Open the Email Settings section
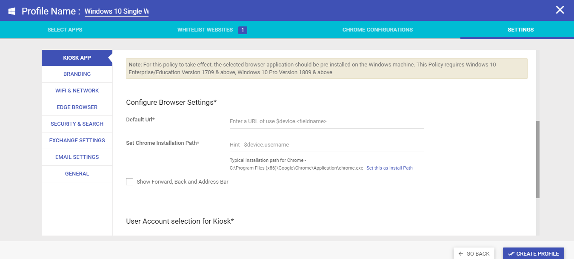 pyautogui.click(x=77, y=157)
